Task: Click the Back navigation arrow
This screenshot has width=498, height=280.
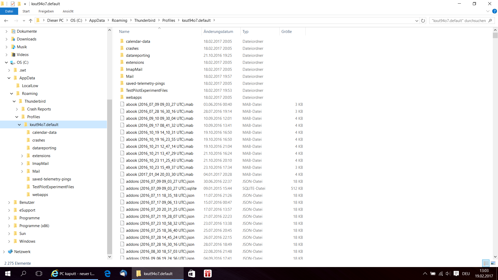Action: [x=6, y=21]
